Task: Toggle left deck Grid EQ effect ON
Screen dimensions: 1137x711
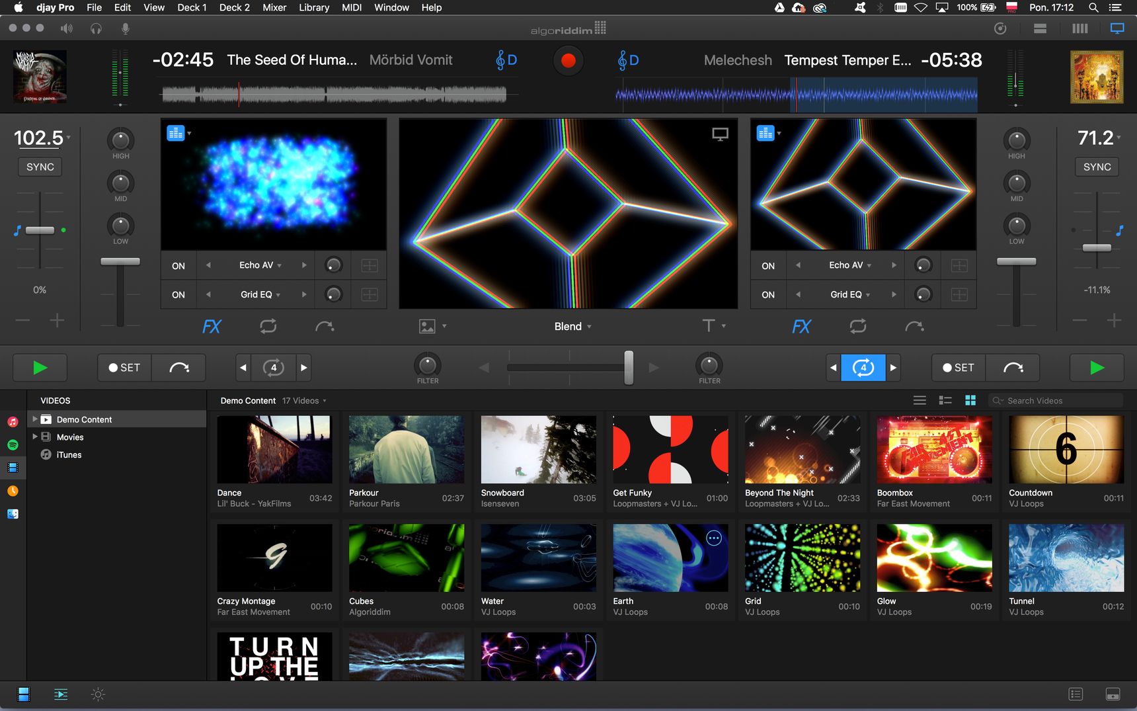Action: click(x=178, y=295)
